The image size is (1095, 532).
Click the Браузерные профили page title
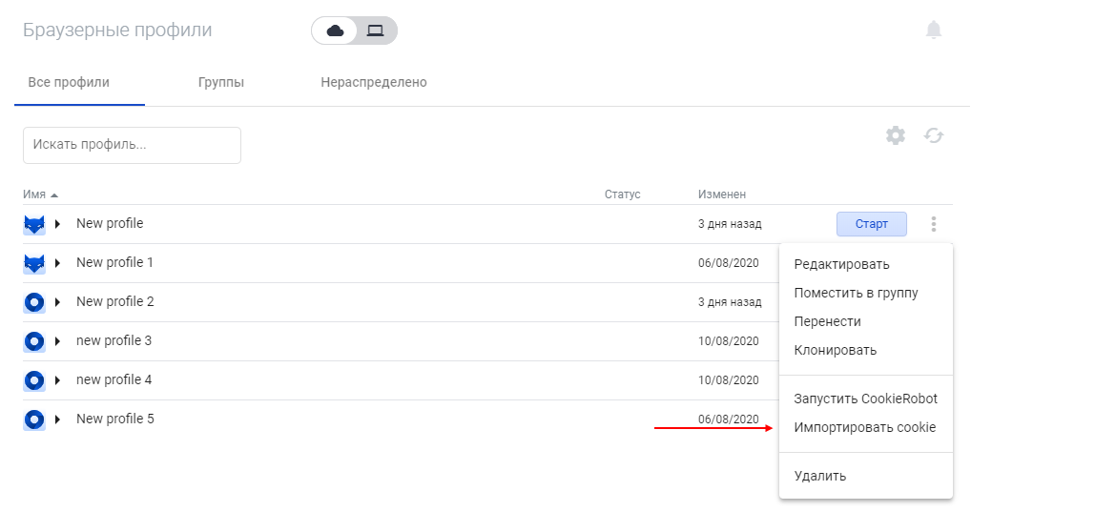click(x=117, y=30)
